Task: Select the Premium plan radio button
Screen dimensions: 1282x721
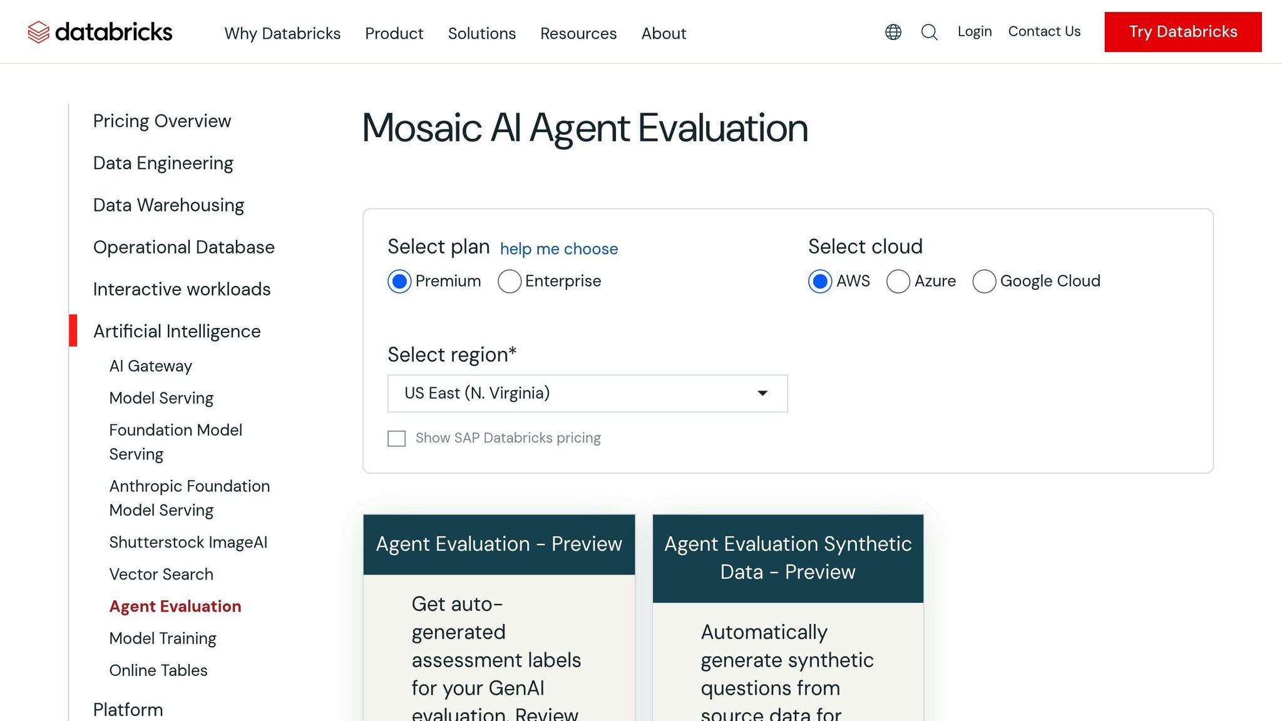Action: click(399, 282)
